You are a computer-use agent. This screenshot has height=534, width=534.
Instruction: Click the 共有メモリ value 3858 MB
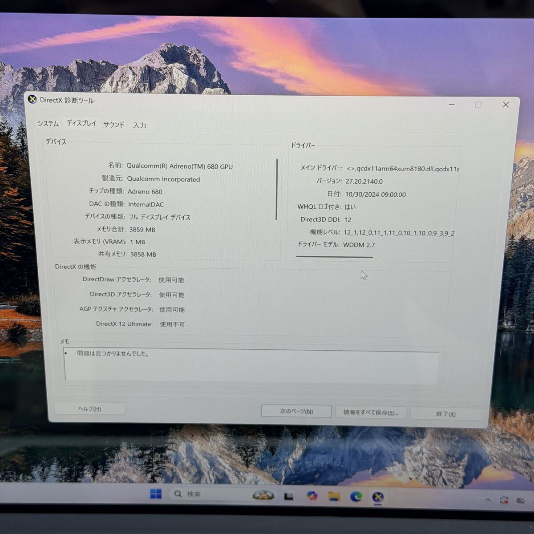click(143, 255)
